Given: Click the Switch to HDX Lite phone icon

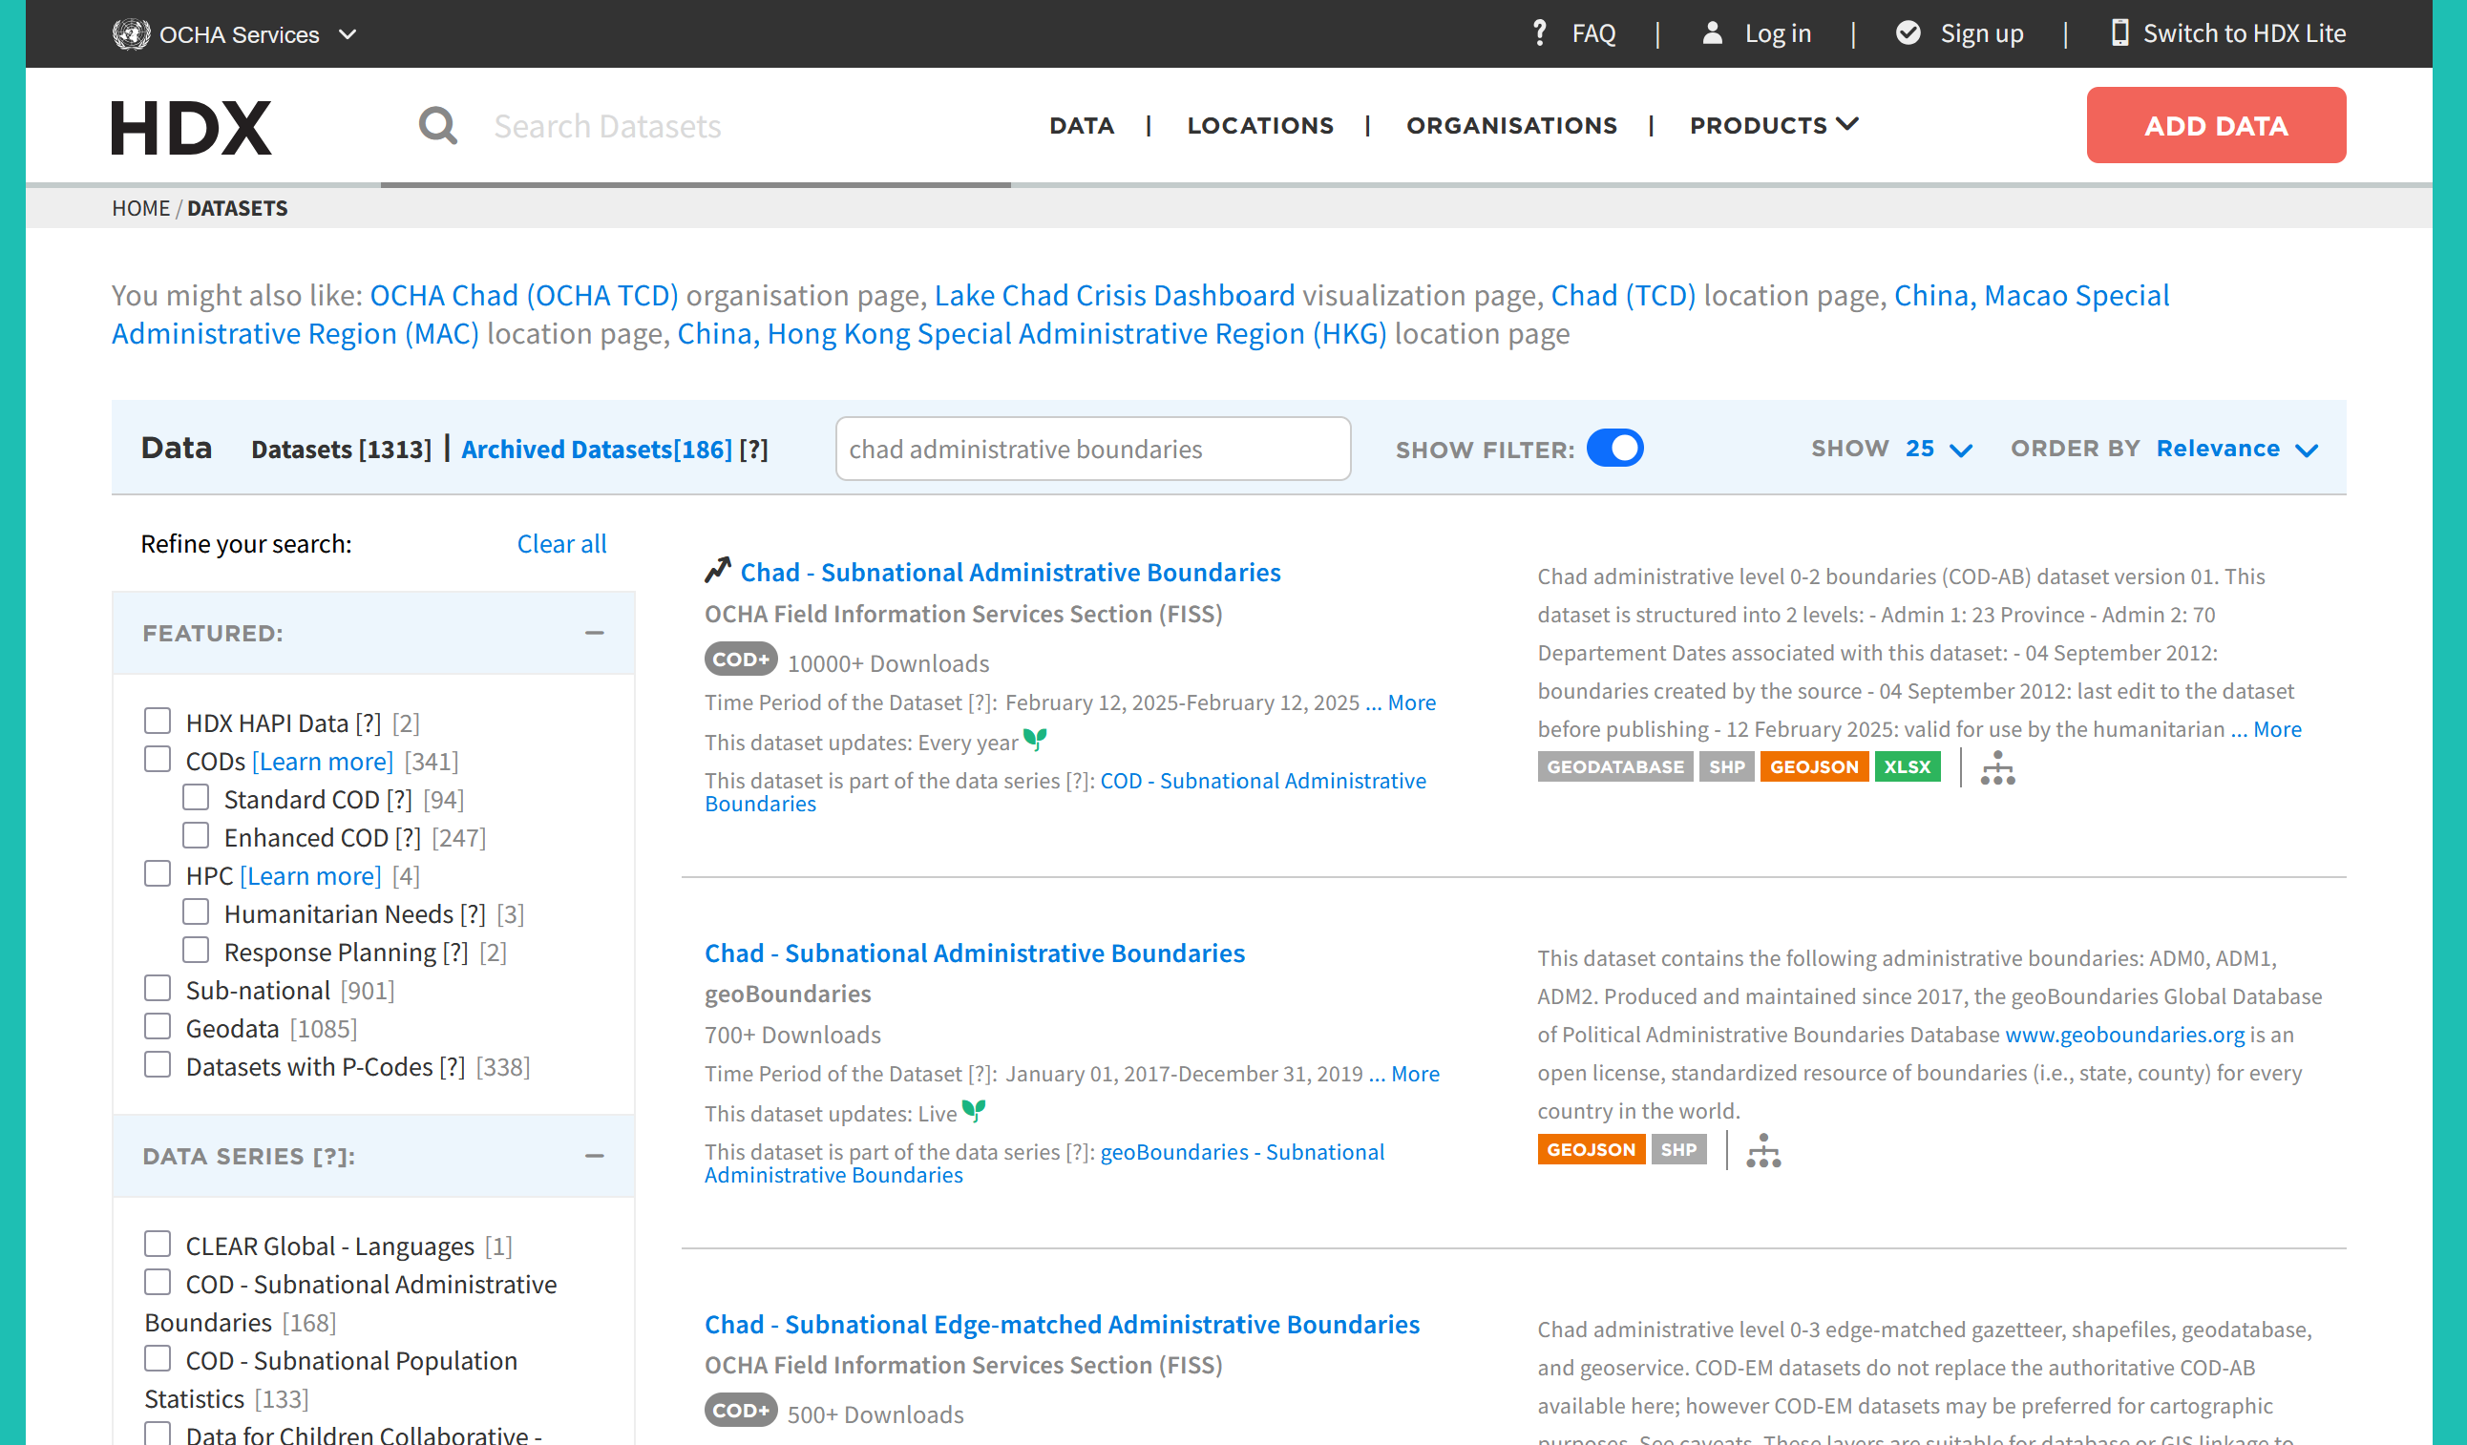Looking at the screenshot, I should pyautogui.click(x=2119, y=33).
